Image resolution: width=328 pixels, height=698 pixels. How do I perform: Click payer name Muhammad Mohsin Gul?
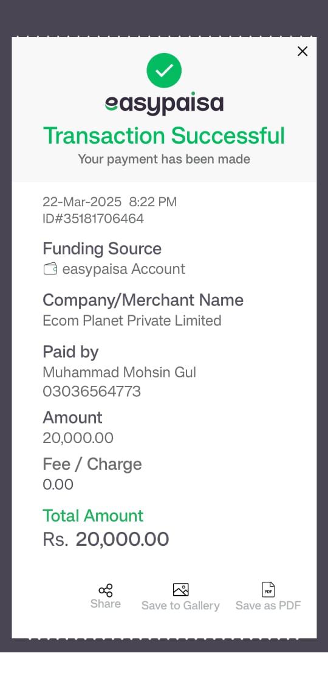pyautogui.click(x=120, y=372)
